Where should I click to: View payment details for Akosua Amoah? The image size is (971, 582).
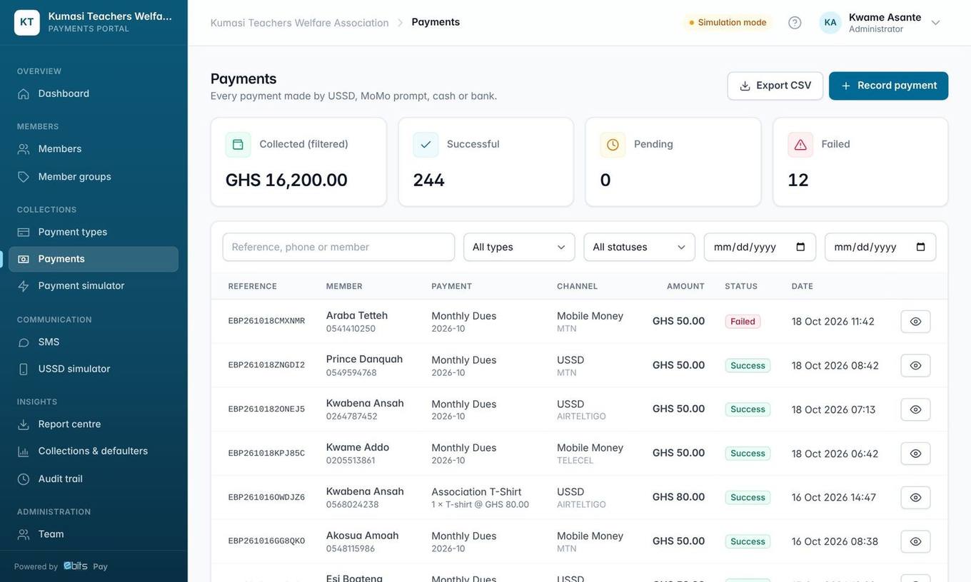[x=915, y=542]
